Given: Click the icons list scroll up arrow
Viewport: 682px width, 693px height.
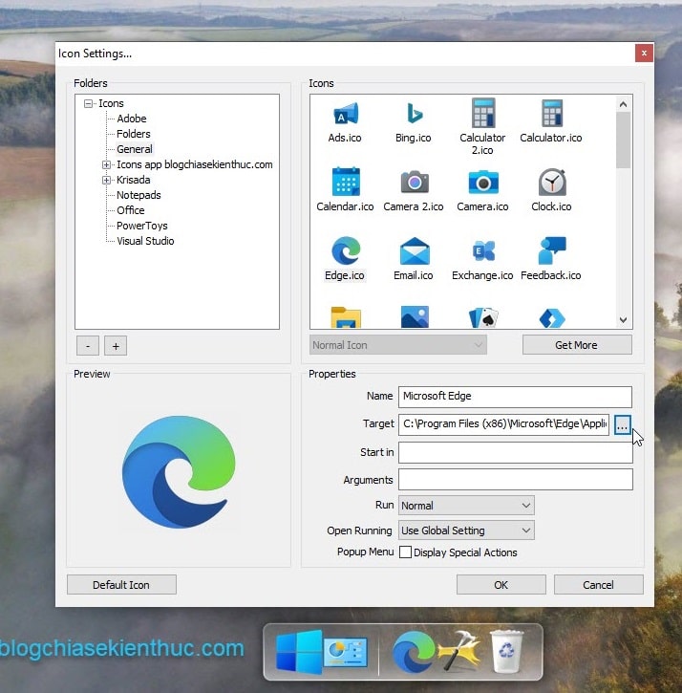Looking at the screenshot, I should click(x=623, y=104).
